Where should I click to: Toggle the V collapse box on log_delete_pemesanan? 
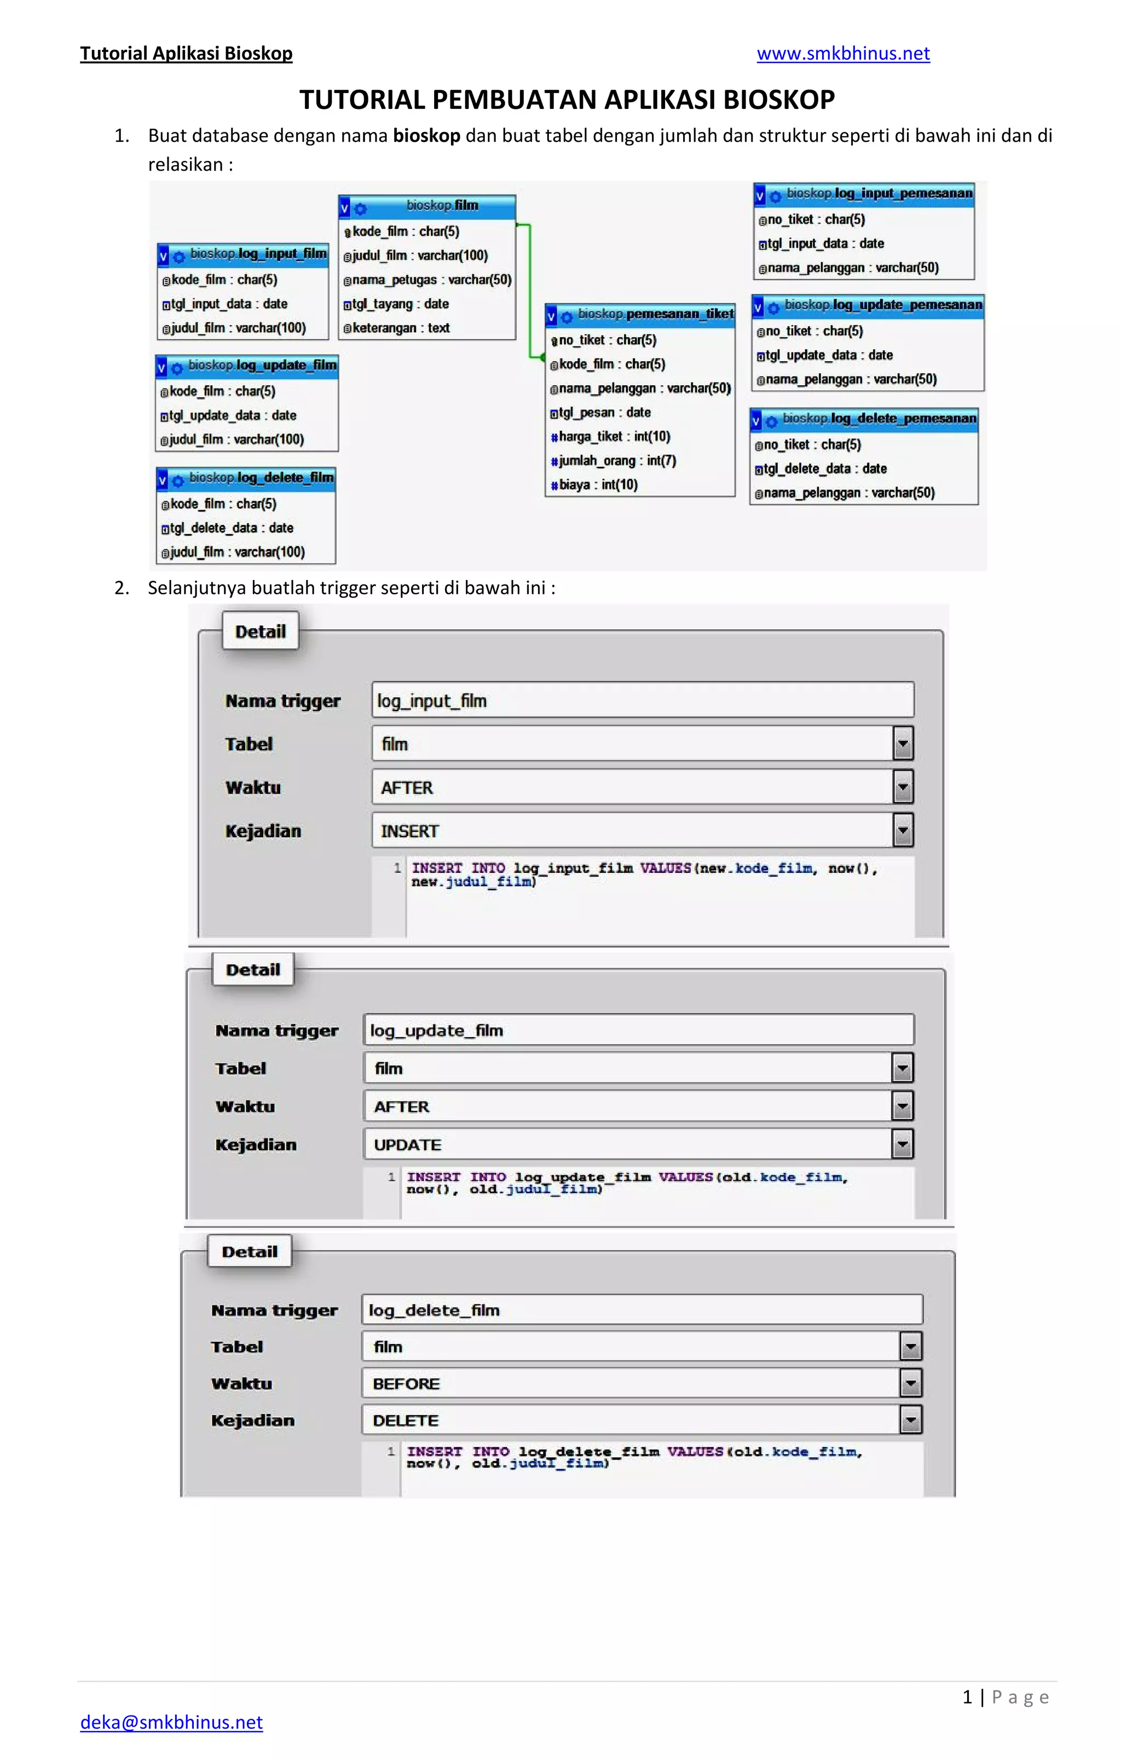coord(756,421)
